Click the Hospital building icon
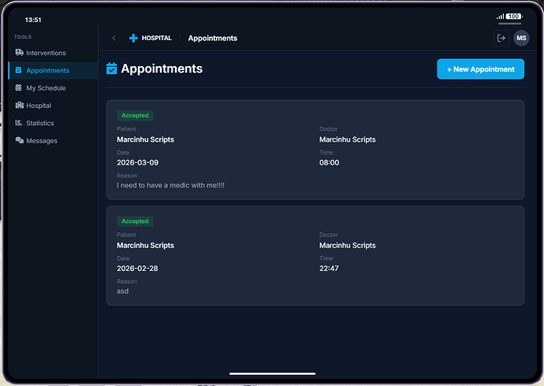 pos(20,105)
